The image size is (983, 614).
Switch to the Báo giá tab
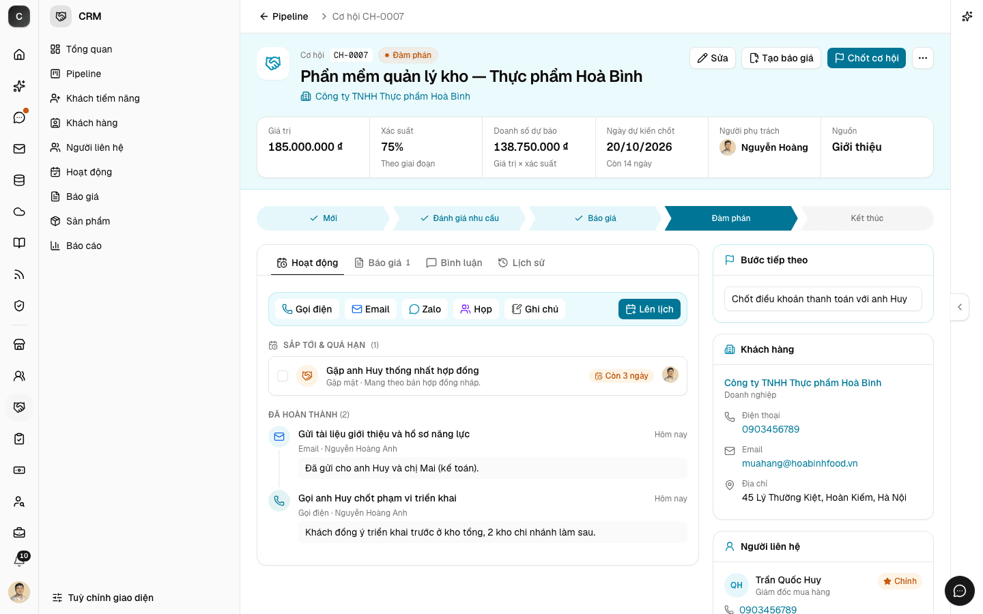click(x=382, y=263)
